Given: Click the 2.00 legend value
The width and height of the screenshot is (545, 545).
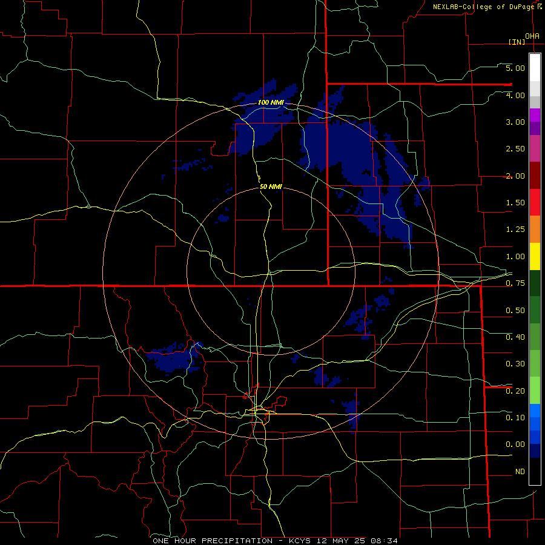Looking at the screenshot, I should click(515, 176).
